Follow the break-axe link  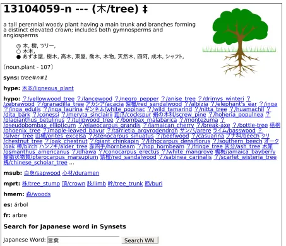[x=213, y=126]
